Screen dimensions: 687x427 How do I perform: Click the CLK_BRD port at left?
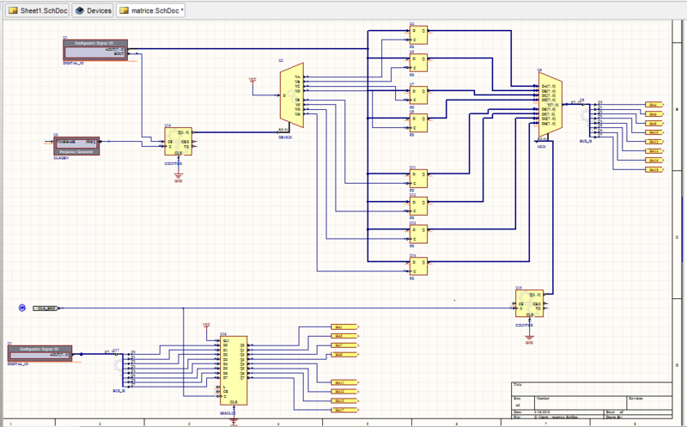coord(46,308)
